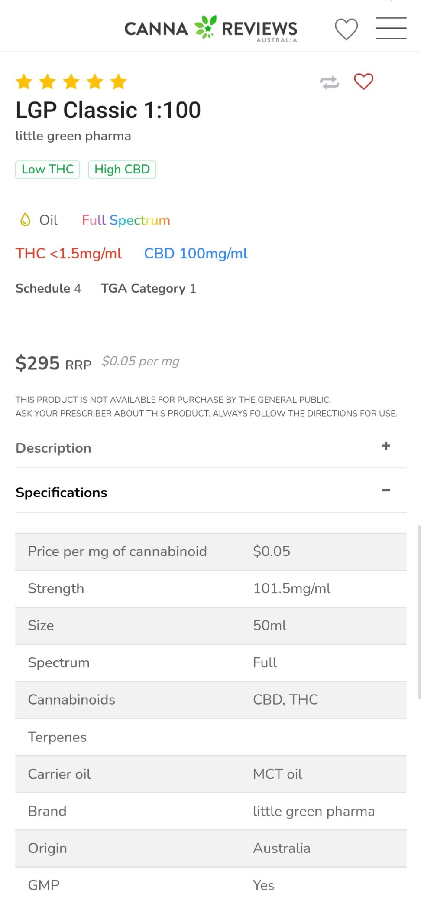Toggle the red favorite heart for this product
Screen dimensions: 421x907
[x=363, y=82]
